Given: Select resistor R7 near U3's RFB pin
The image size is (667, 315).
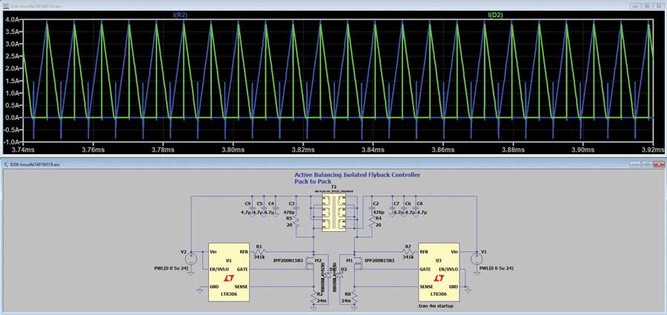Looking at the screenshot, I should tap(407, 253).
